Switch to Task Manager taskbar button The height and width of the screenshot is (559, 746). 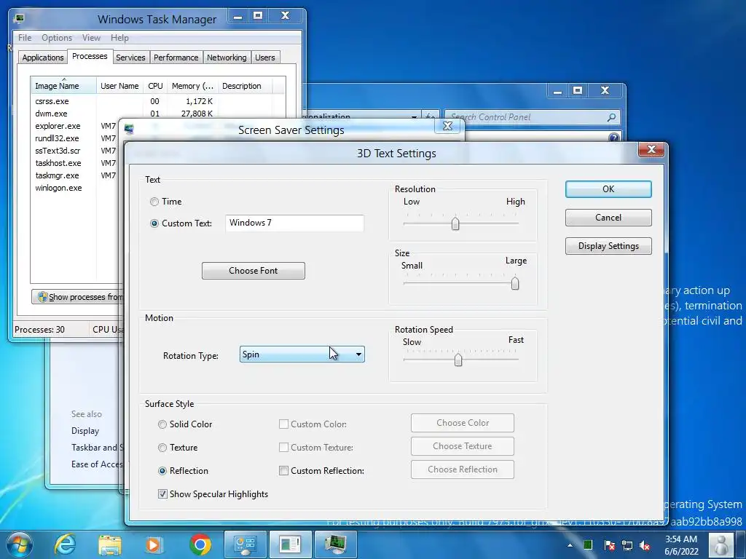click(335, 544)
